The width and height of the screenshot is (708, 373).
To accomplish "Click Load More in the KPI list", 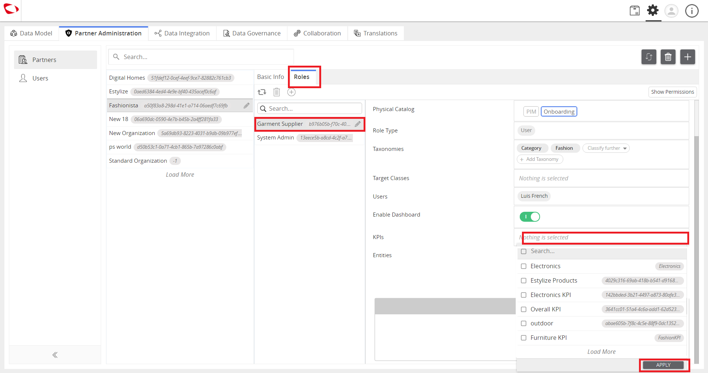I will tap(601, 352).
